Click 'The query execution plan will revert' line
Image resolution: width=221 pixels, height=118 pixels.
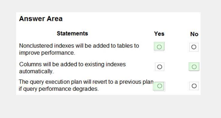86,82
